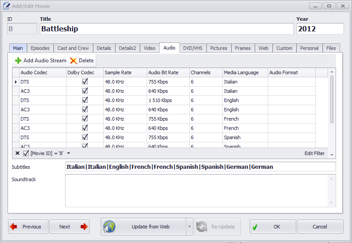Open the DVD/VHS tab
This screenshot has width=352, height=243.
point(193,48)
